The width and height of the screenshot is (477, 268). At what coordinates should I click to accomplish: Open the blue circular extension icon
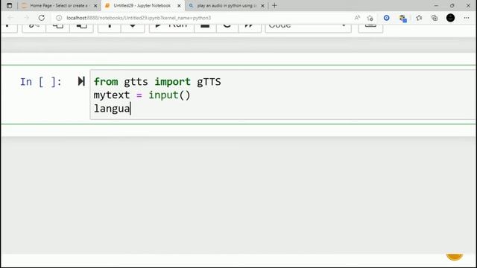[386, 18]
